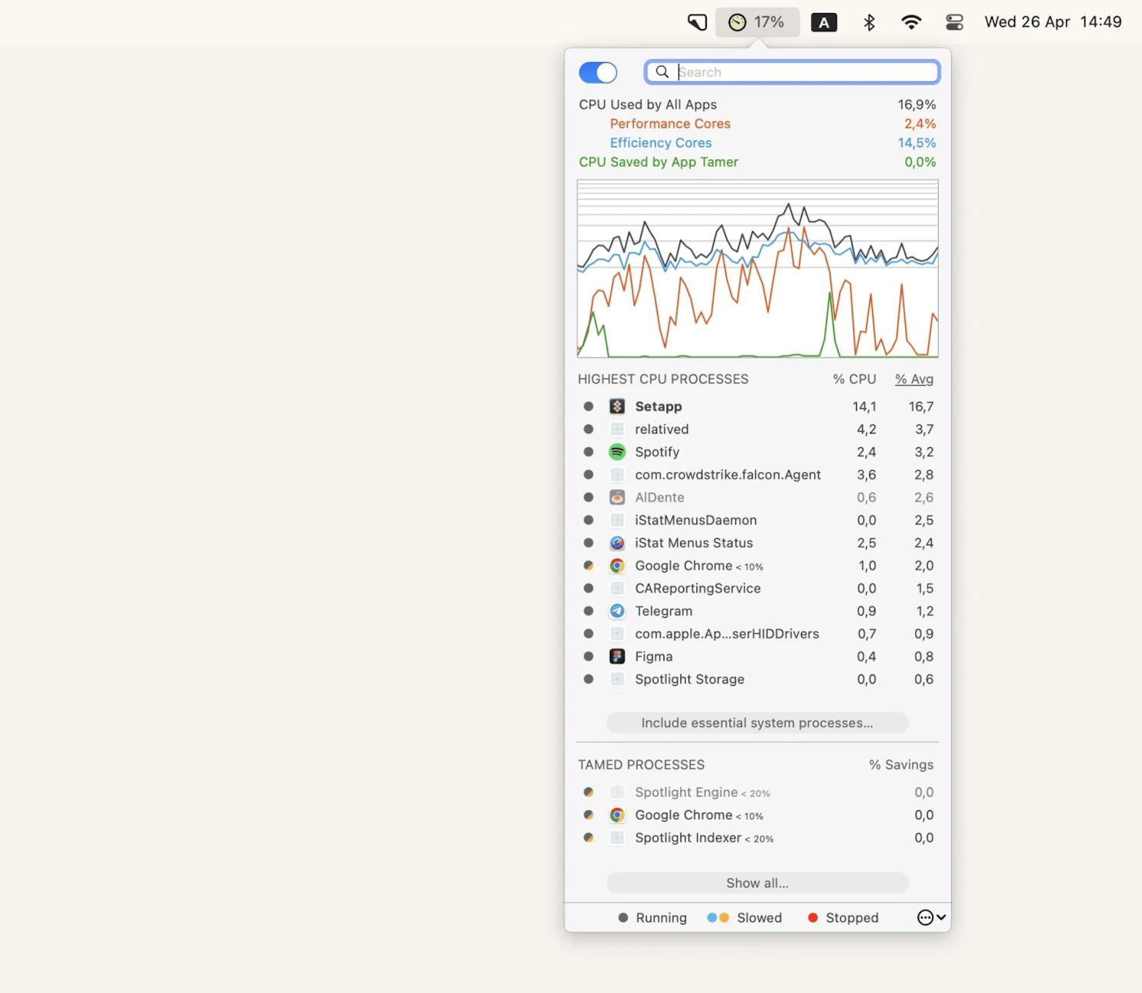Select iStatMenusDaemon process name
This screenshot has height=993, width=1142.
[x=696, y=521]
